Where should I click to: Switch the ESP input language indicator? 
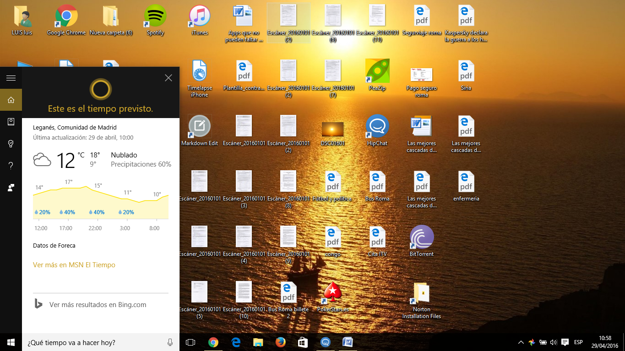pos(578,342)
